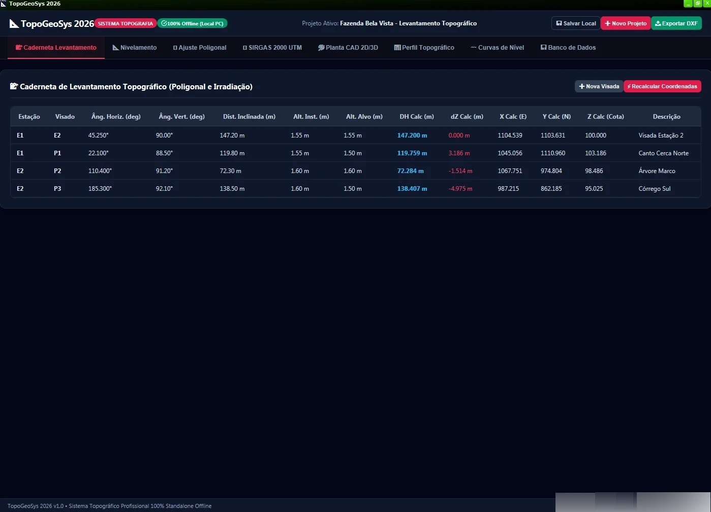Click the TopoGeoSys 2026 v1.0 status bar text
Screen dimensions: 711x512
[x=109, y=506]
